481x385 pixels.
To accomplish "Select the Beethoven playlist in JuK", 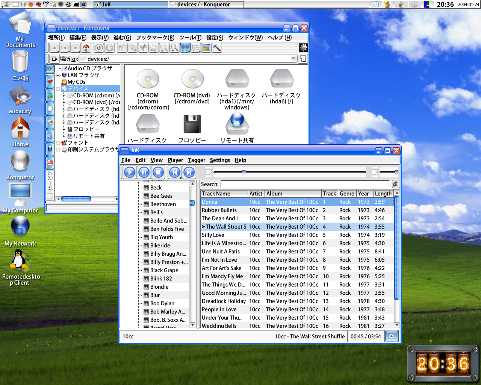I will coord(163,204).
